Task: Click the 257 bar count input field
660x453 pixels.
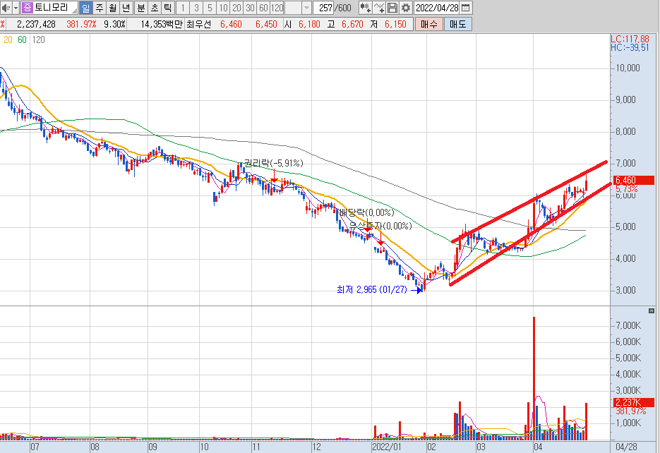Action: click(x=324, y=8)
